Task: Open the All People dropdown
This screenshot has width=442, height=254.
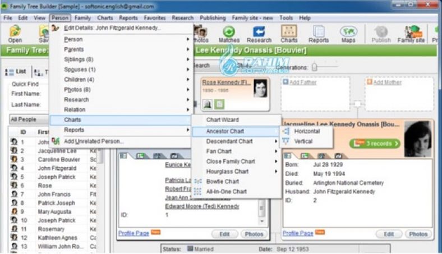Action: click(x=29, y=119)
